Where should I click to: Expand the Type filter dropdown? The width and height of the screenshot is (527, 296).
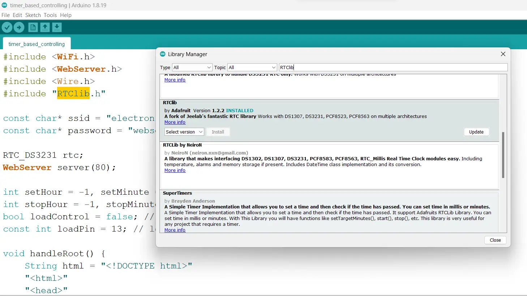point(192,67)
